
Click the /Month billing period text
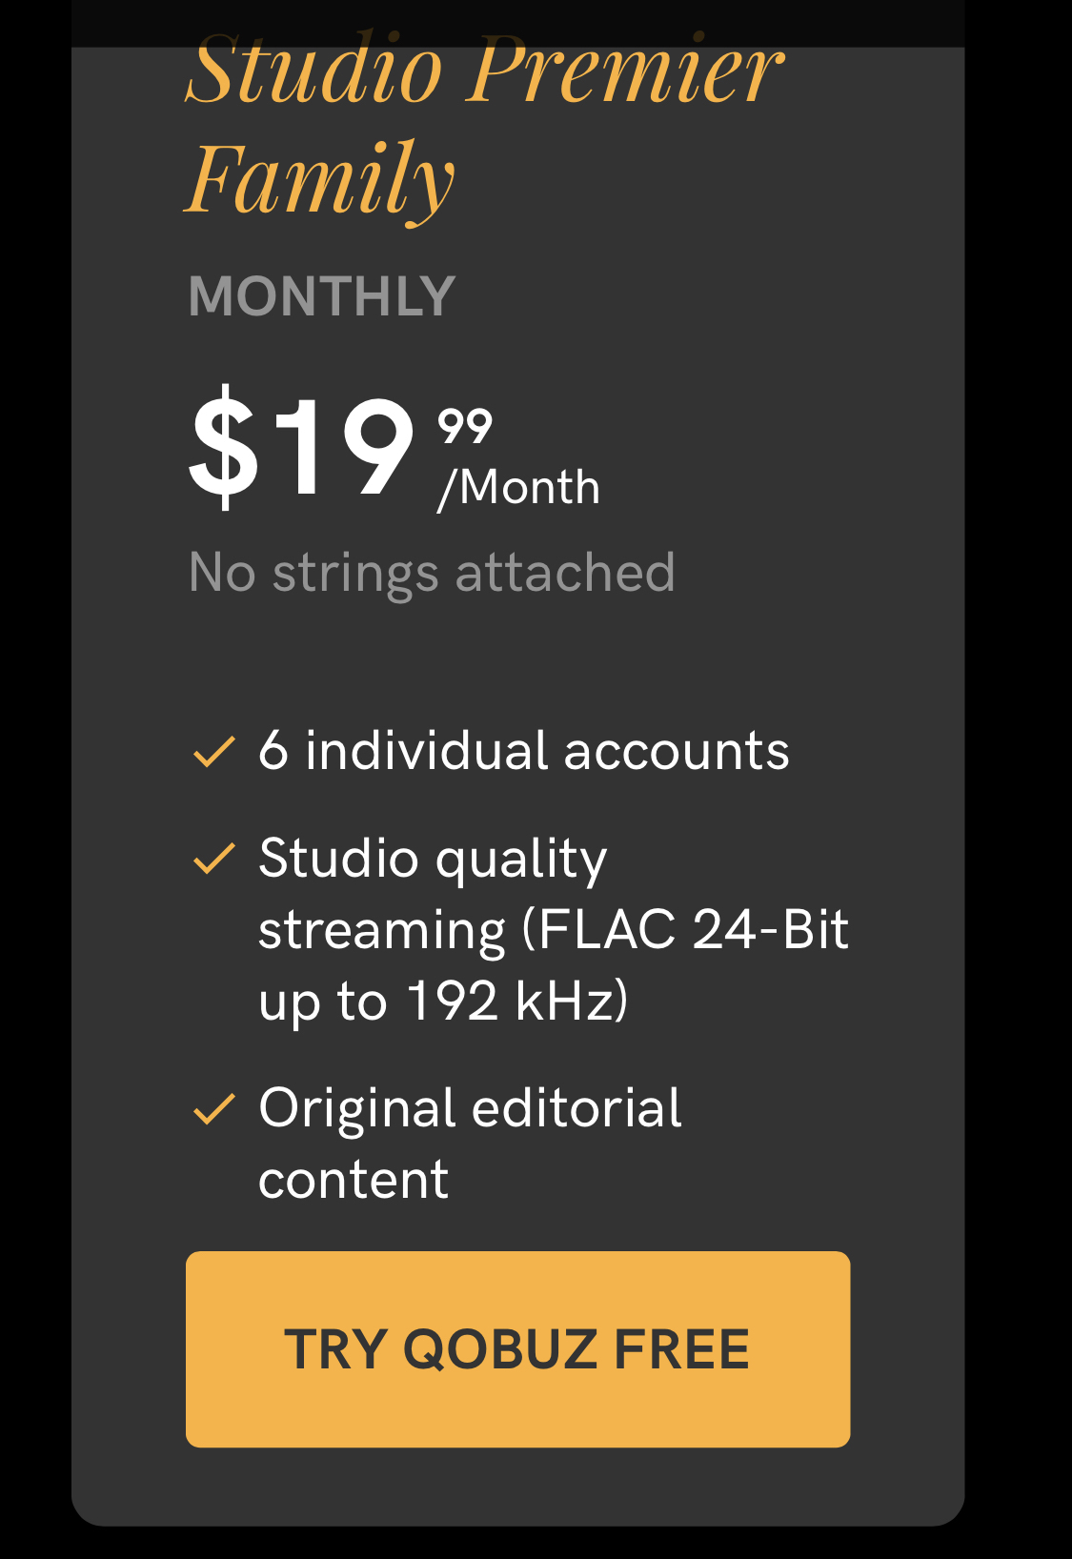[x=518, y=488]
